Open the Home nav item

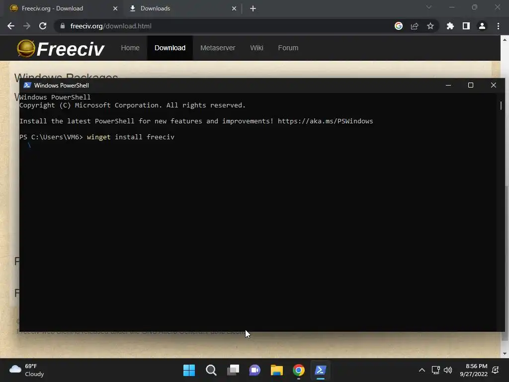pos(130,48)
